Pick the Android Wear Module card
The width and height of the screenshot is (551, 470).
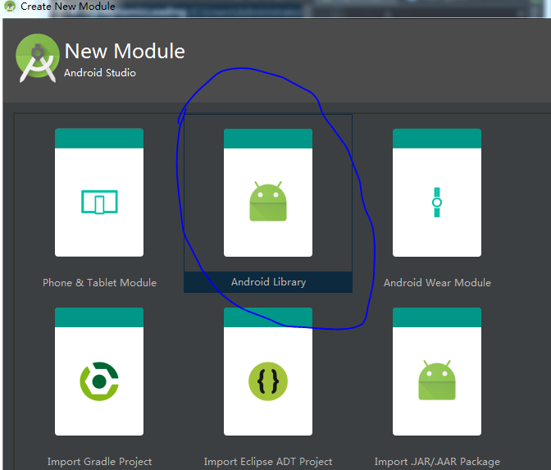point(437,192)
